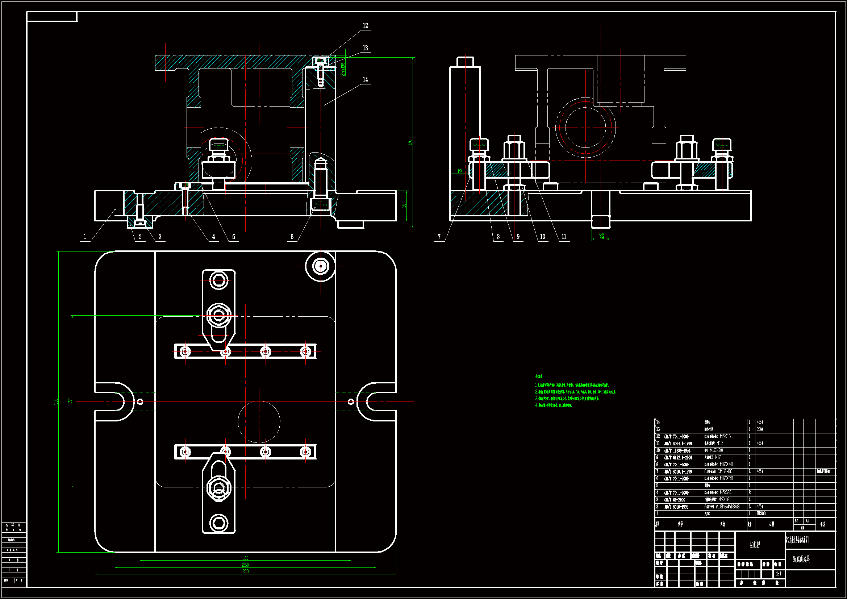Select the 1:1 scale cell
This screenshot has width=847, height=599.
779,574
